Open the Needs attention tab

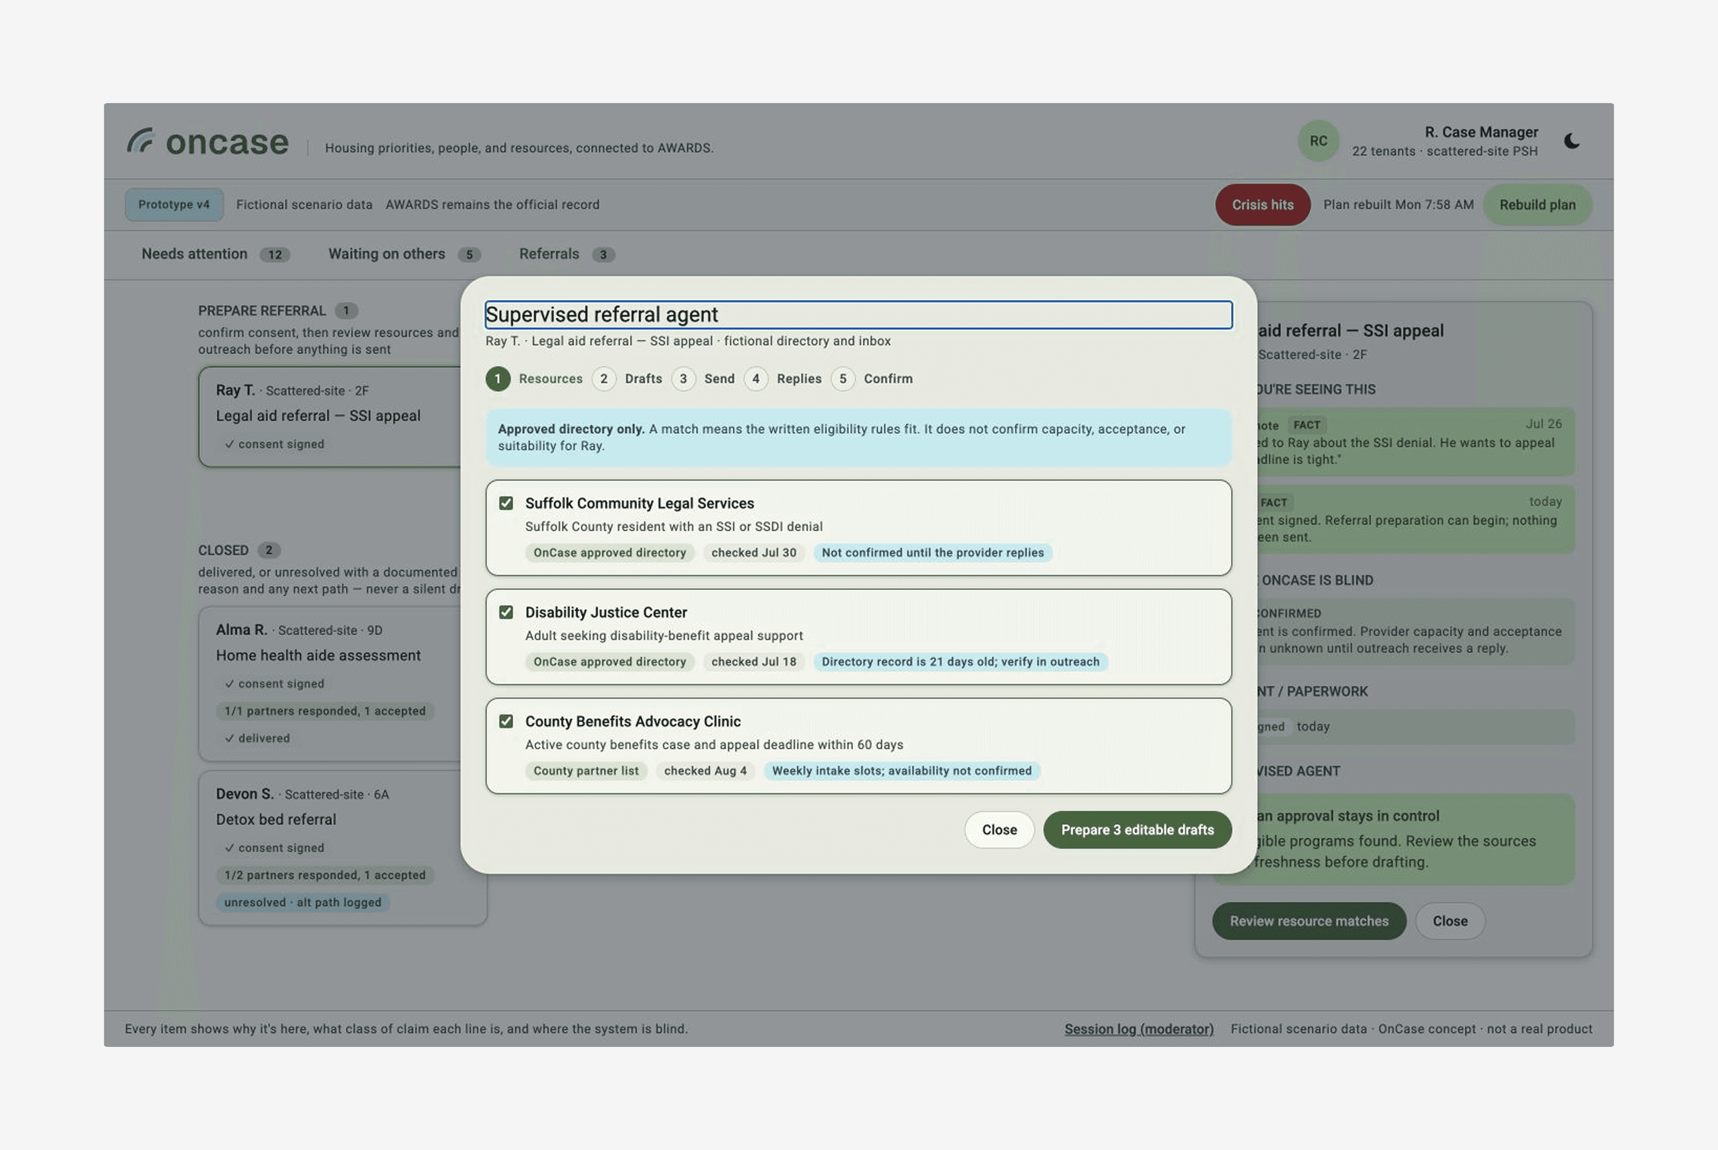[216, 254]
